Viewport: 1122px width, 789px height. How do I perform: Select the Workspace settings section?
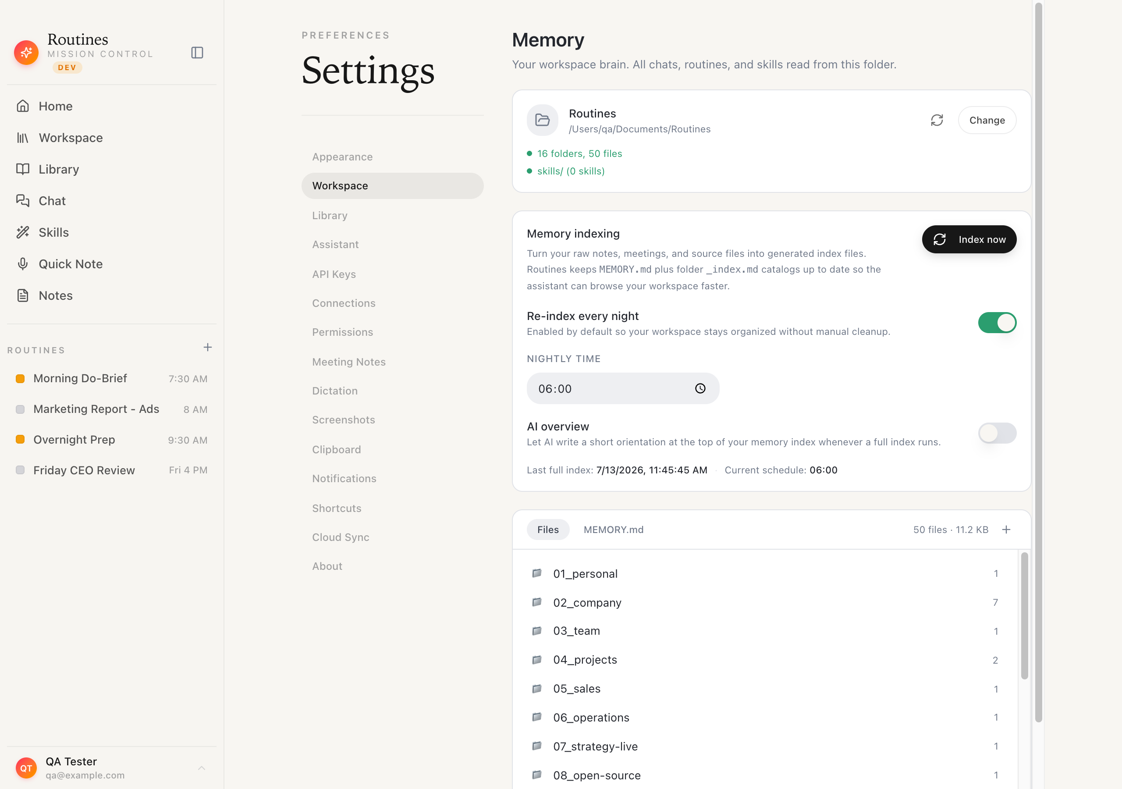pyautogui.click(x=392, y=186)
